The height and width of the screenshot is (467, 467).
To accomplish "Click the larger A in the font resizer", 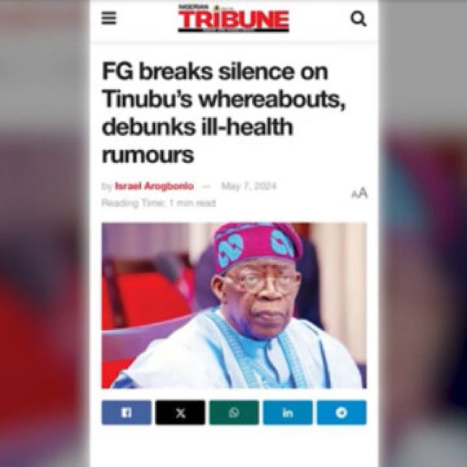I will pos(363,193).
